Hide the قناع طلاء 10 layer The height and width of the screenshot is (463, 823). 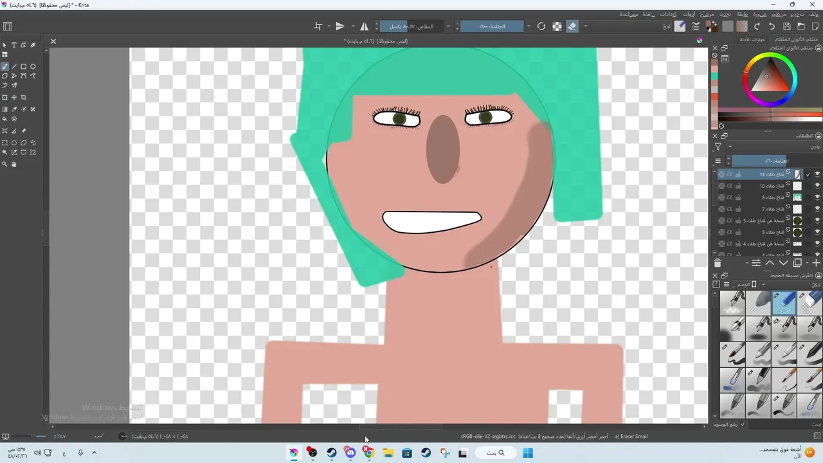pyautogui.click(x=817, y=186)
